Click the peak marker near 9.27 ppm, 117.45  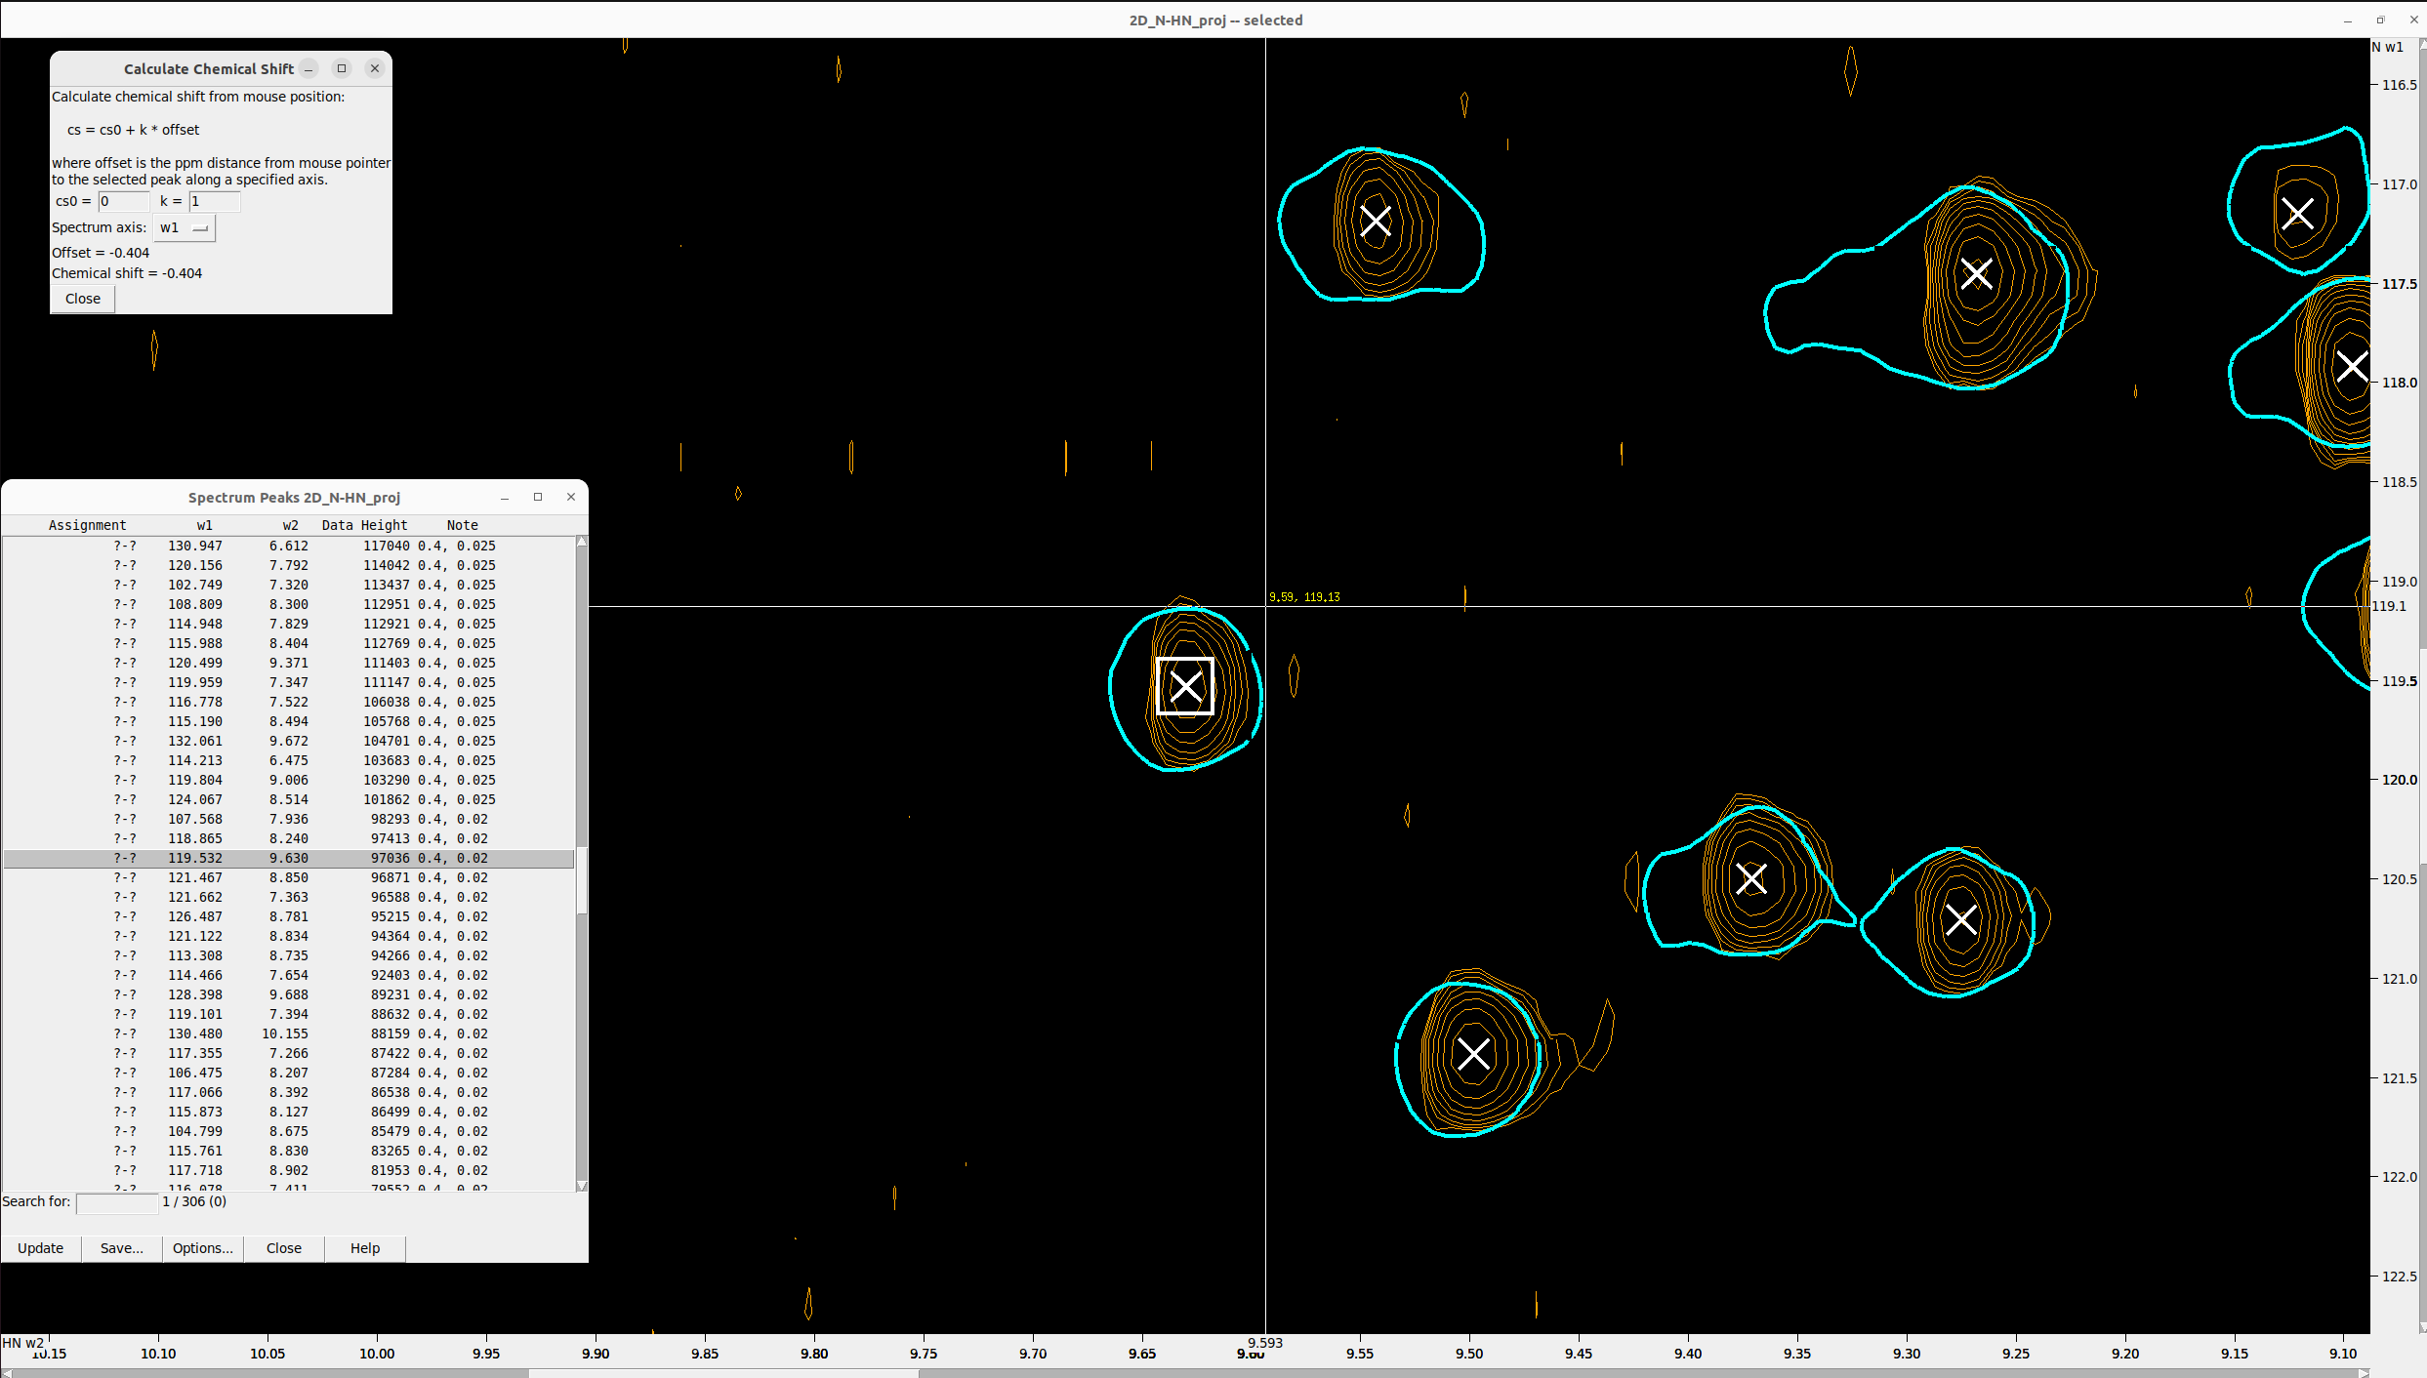[1976, 273]
